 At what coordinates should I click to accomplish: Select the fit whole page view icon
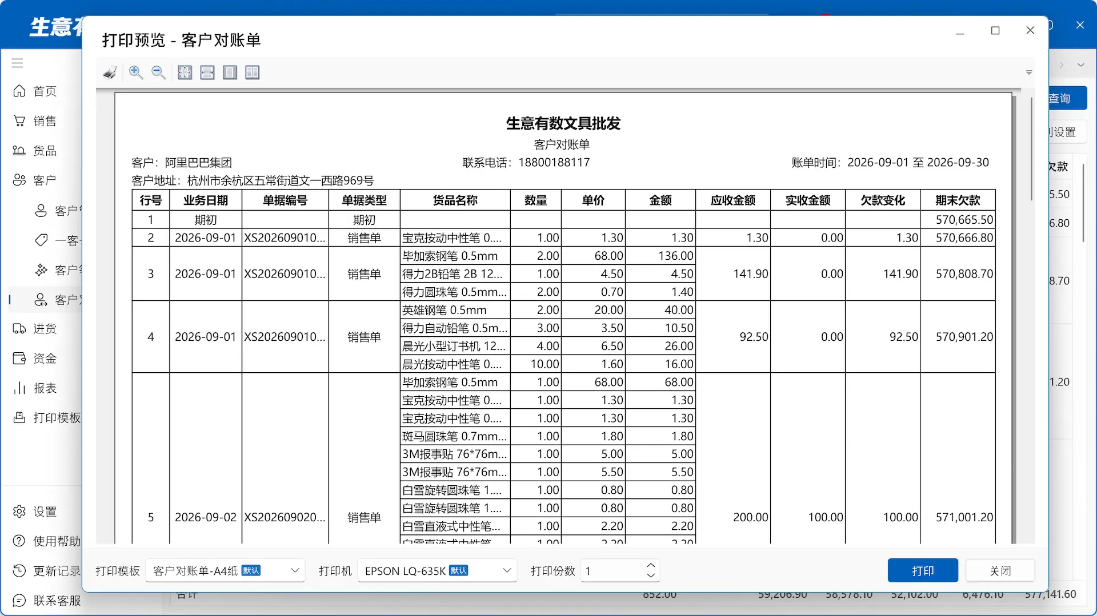tap(185, 73)
